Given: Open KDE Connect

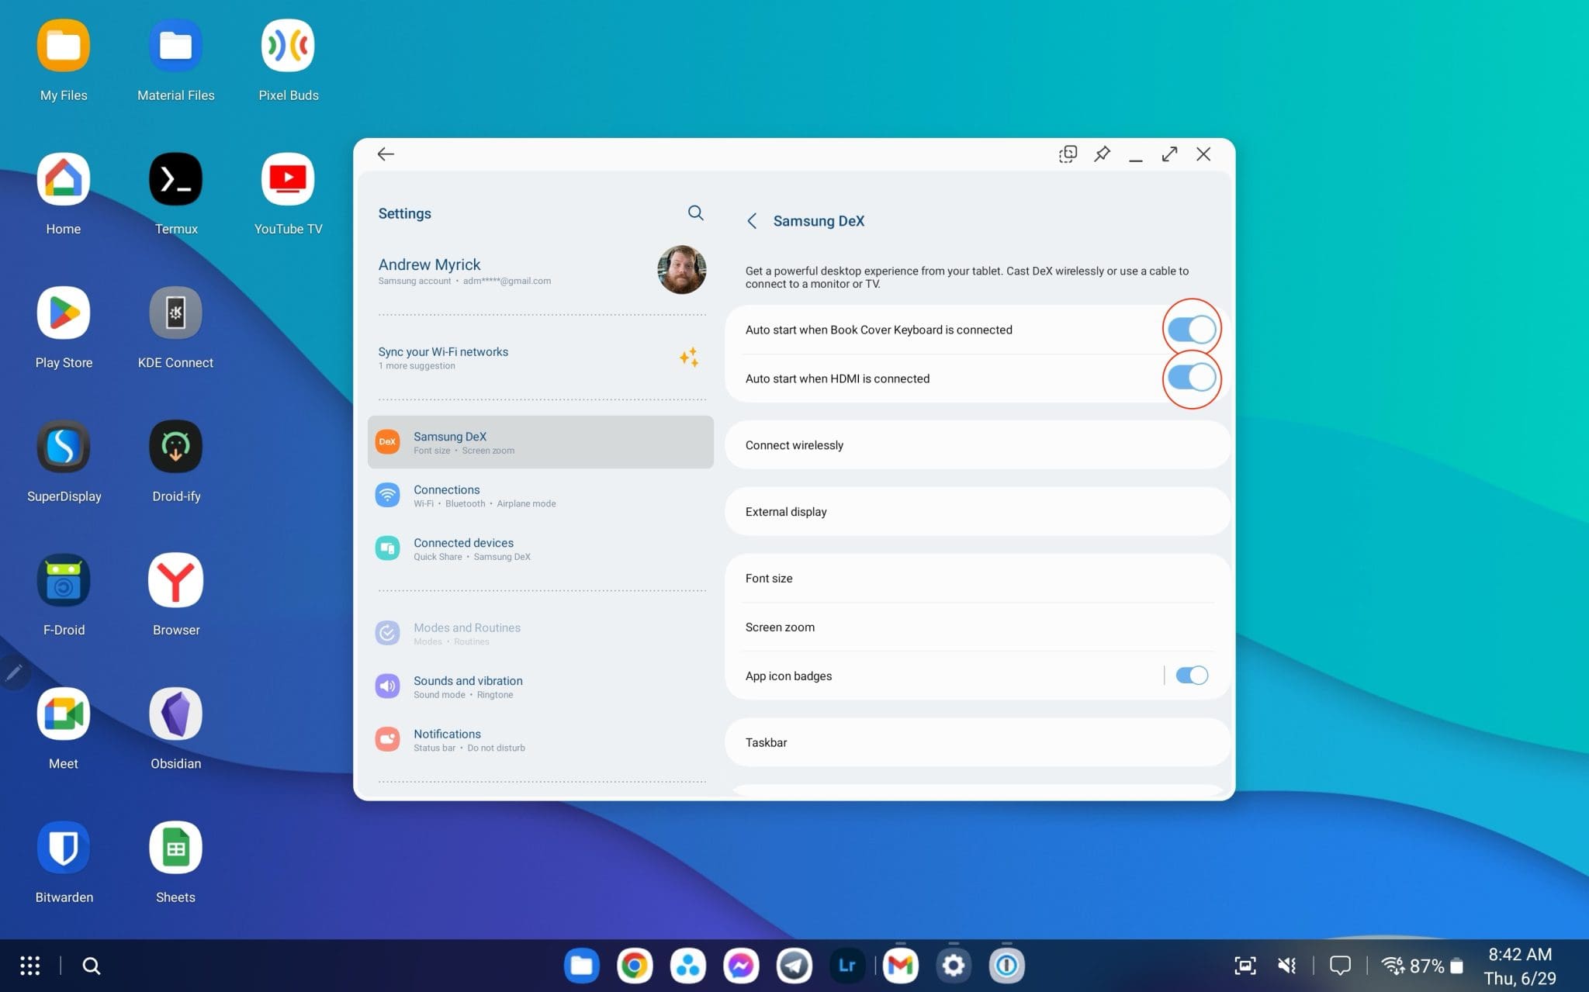Looking at the screenshot, I should click(175, 312).
